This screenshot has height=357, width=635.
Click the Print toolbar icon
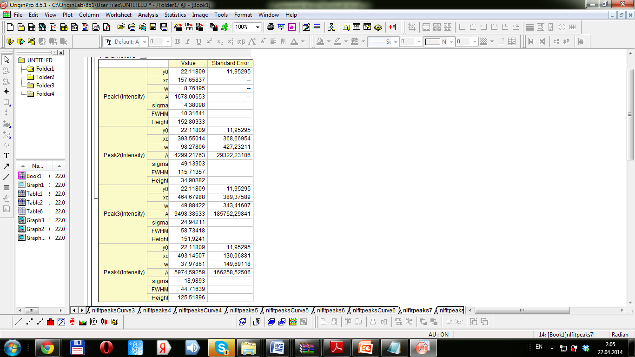coord(271,27)
